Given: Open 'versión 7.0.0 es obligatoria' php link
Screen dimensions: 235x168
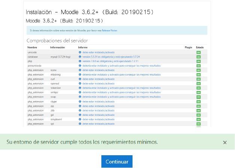Looking at the screenshot, I should [110, 61].
